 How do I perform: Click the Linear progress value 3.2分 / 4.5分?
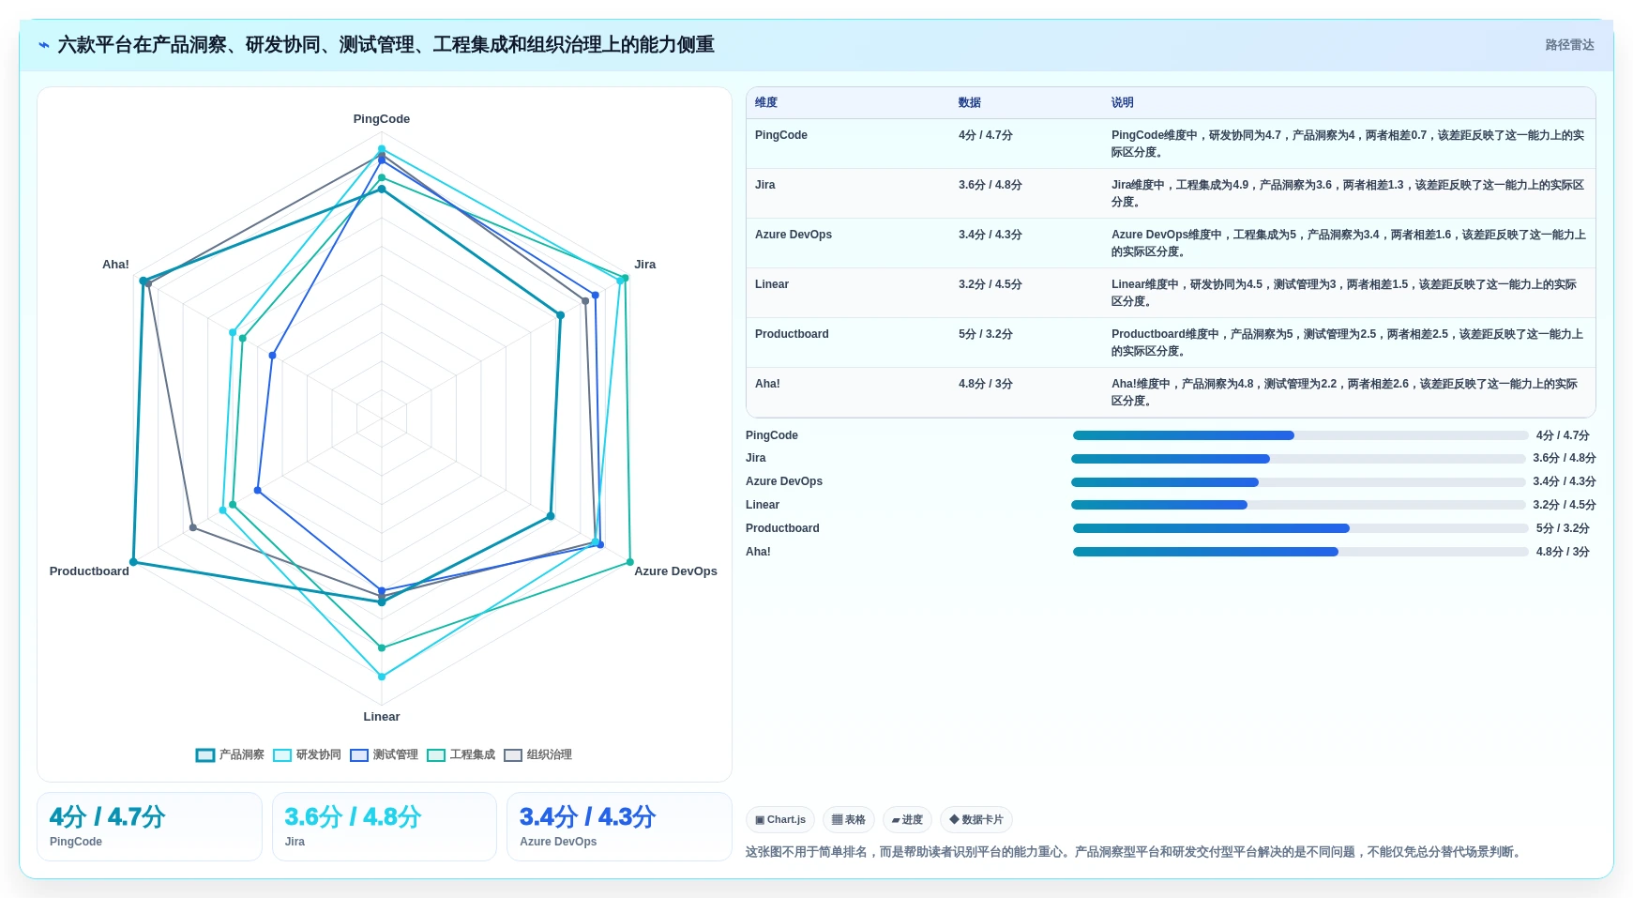click(x=1564, y=505)
